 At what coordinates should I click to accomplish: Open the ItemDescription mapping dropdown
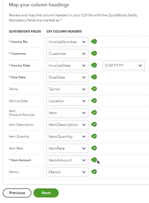point(67,125)
